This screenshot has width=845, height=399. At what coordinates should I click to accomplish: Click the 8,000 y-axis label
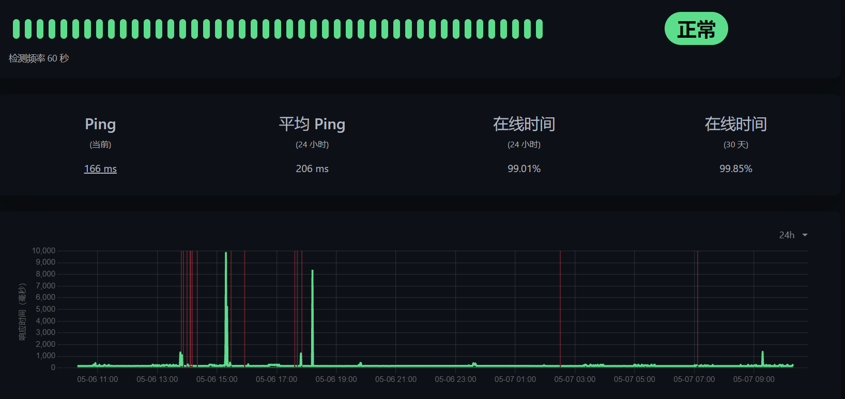coord(45,274)
